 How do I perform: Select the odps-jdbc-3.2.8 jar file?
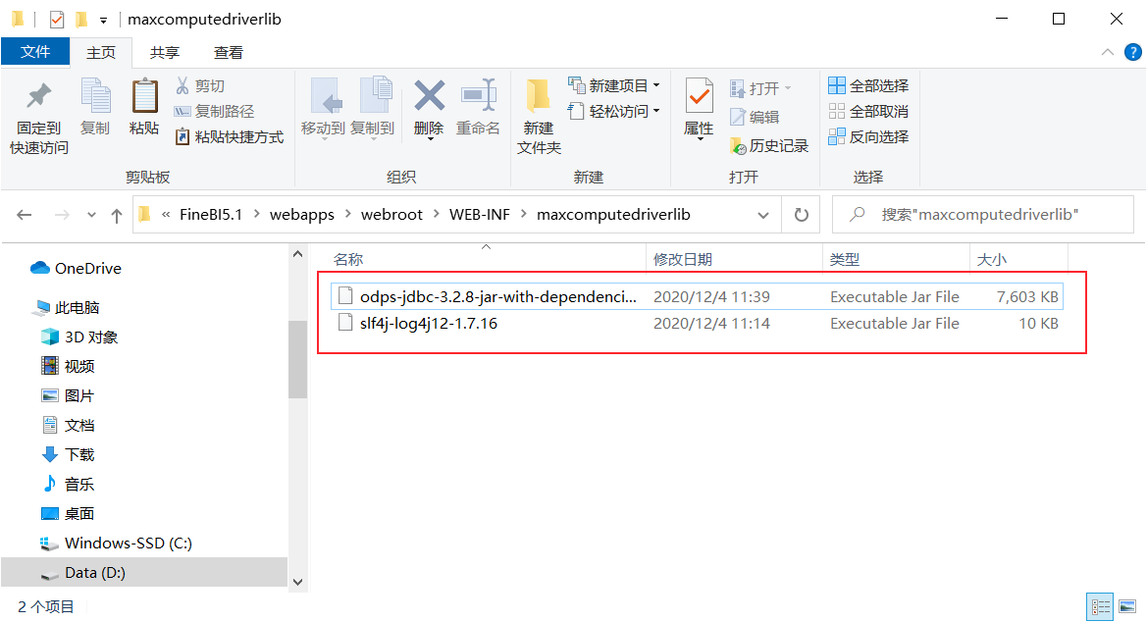(x=697, y=296)
